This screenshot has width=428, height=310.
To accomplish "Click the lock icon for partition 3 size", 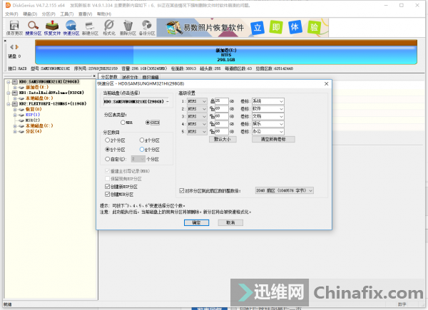I will coord(213,116).
